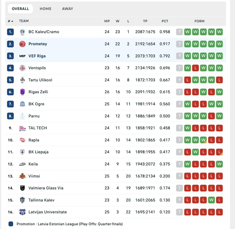Click the Ventspils team logo
The width and height of the screenshot is (235, 229).
tap(22, 68)
